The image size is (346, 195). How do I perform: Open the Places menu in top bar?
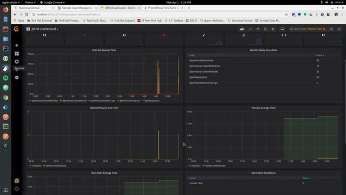[30, 2]
